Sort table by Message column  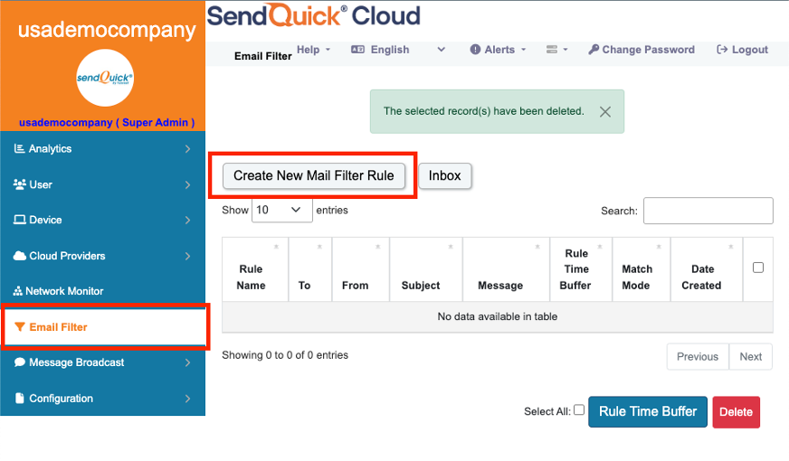pyautogui.click(x=506, y=269)
